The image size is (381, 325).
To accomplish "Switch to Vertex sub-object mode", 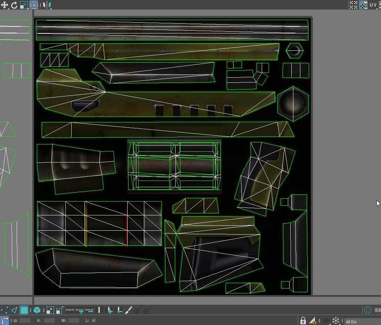I will click(5, 310).
